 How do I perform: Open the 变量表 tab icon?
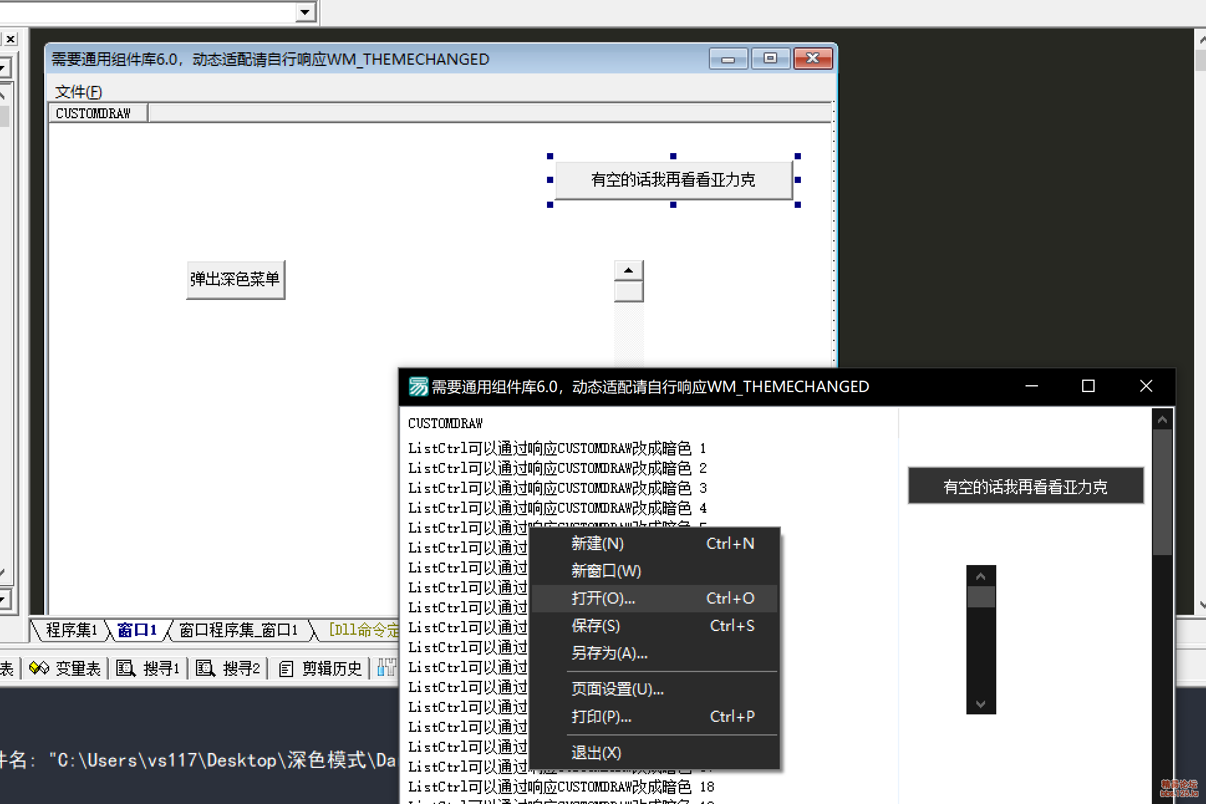point(39,668)
